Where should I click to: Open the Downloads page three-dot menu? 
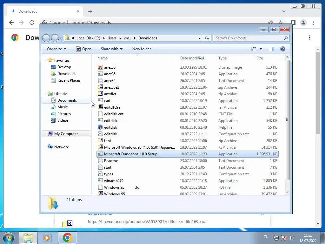310,37
